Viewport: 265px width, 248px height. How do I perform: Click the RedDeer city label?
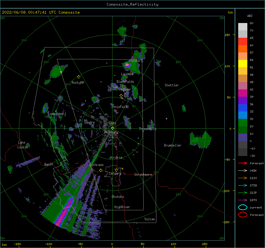(x=125, y=89)
